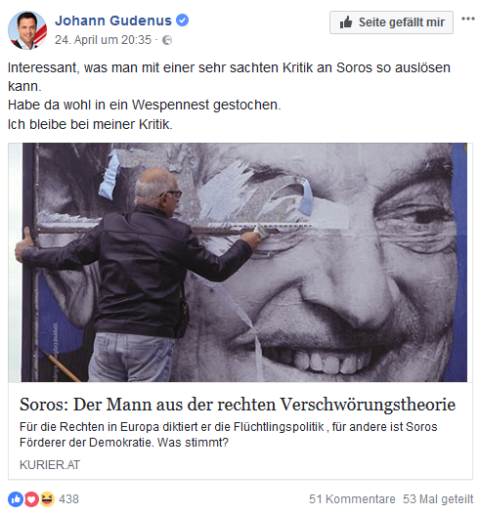Screen dimensions: 479x514
Task: Click the Seite gefällt mir button
Action: click(391, 22)
